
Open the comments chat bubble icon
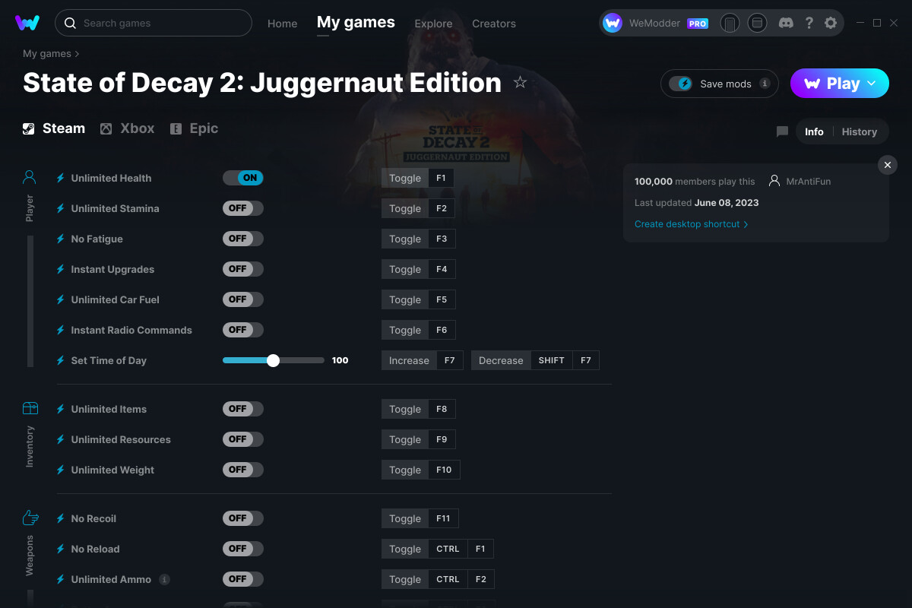[782, 131]
